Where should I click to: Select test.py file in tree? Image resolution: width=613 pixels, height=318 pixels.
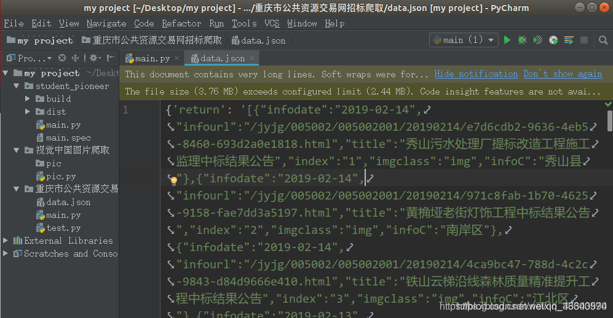click(x=58, y=228)
